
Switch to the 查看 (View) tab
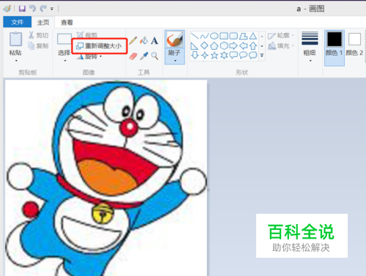coord(67,23)
